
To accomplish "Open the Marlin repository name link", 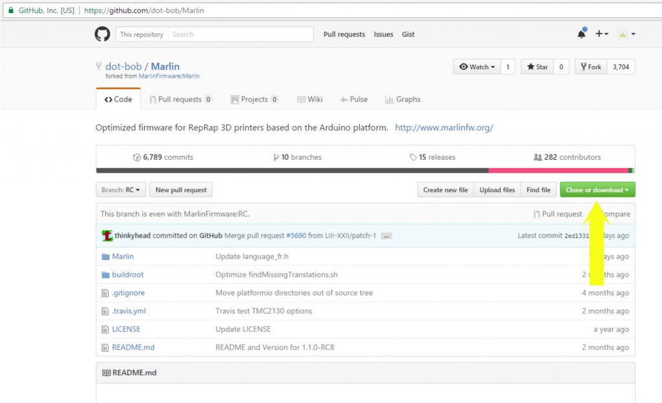I will (165, 67).
